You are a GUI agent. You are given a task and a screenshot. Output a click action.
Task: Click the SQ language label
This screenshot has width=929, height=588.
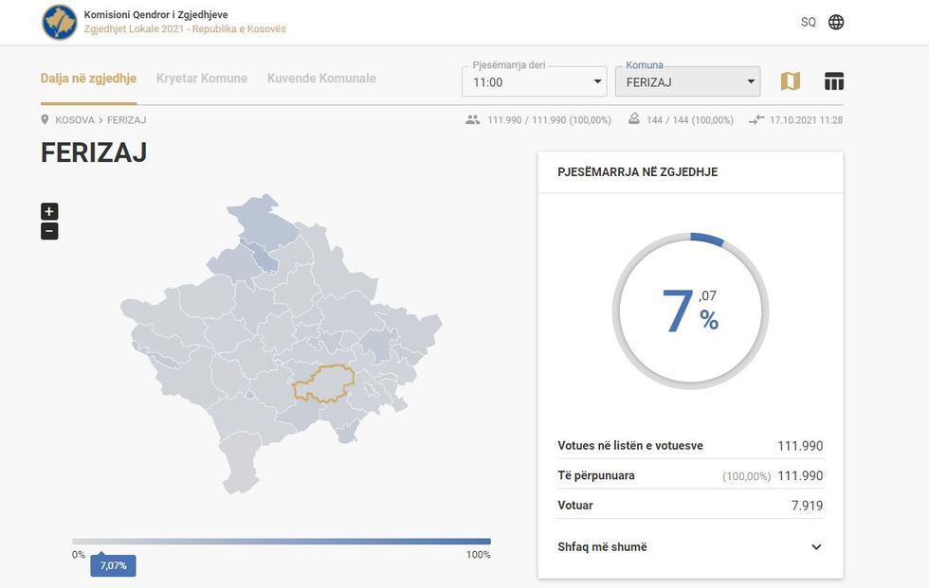[808, 22]
